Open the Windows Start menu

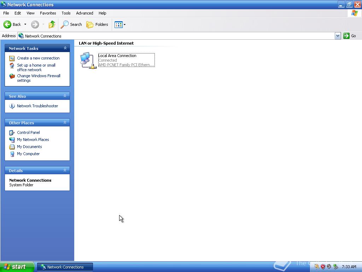(x=17, y=267)
